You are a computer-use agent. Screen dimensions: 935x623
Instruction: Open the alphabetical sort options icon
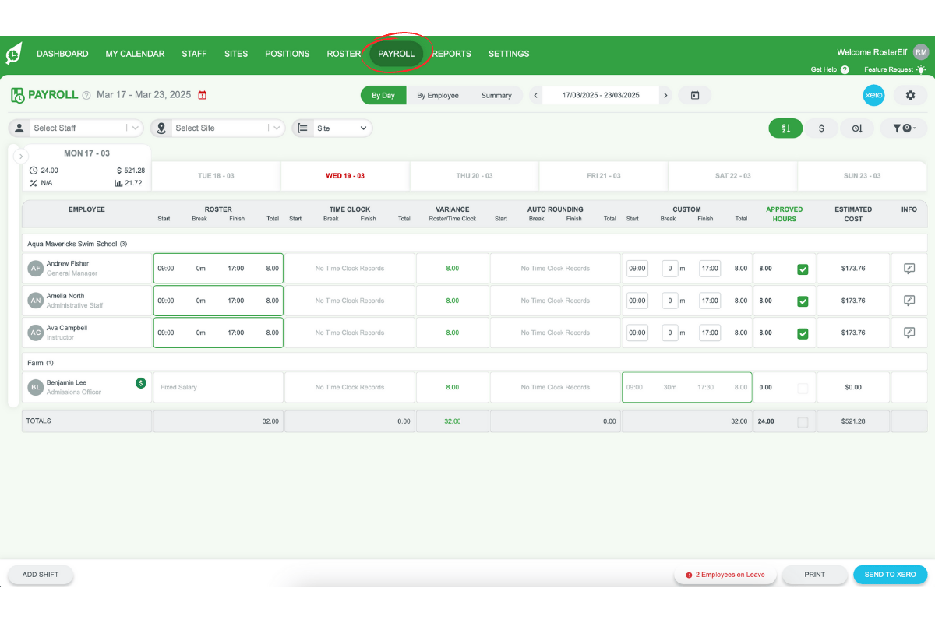pos(785,128)
